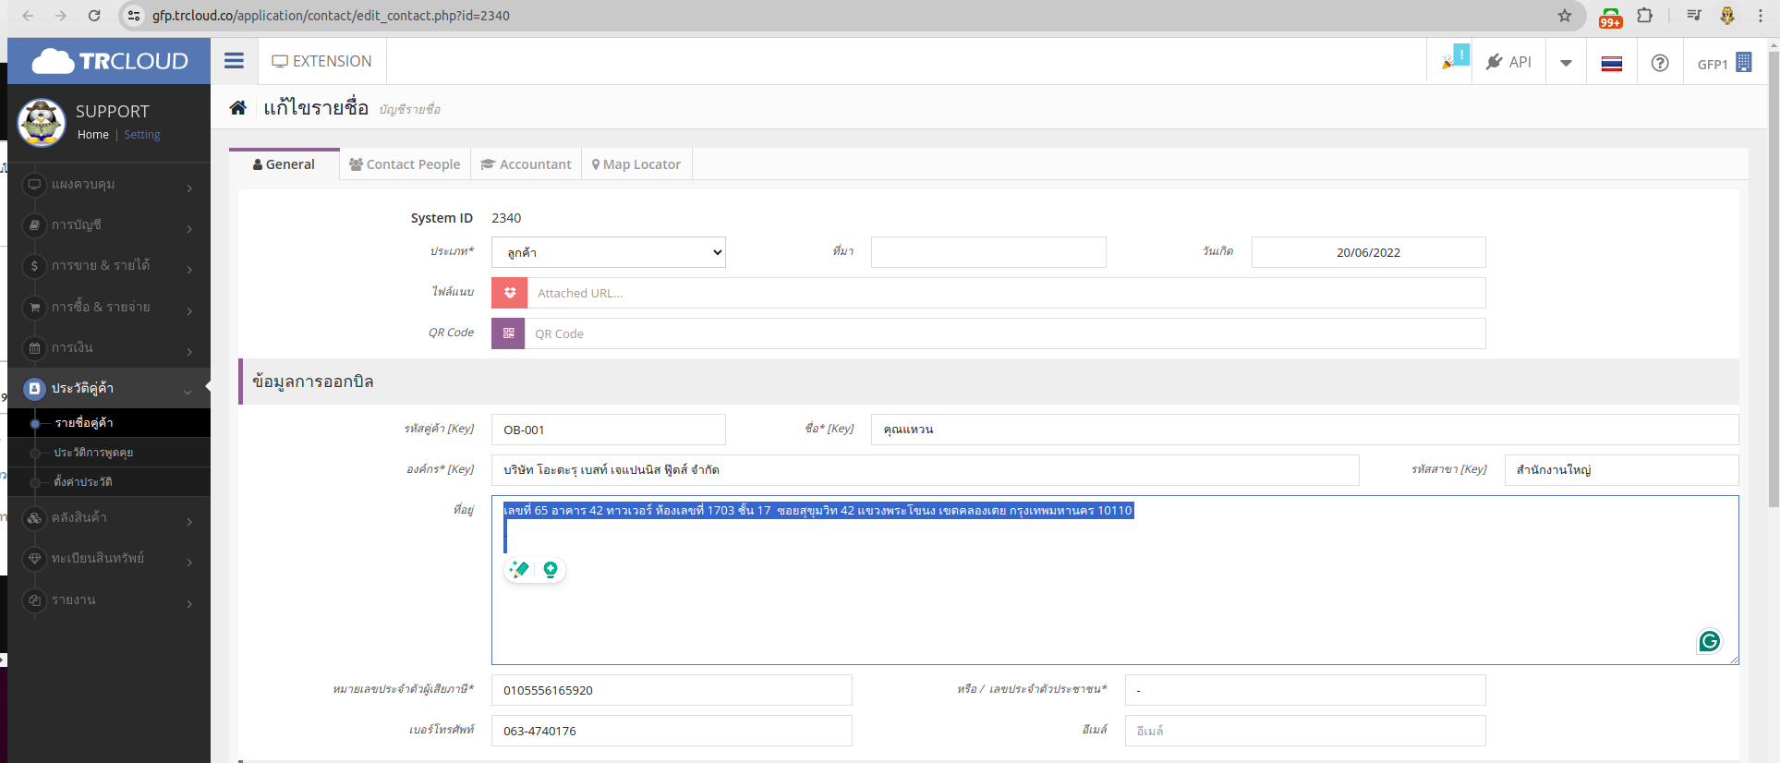Click the QR Code input field
Viewport: 1780px width, 763px height.
pos(1005,333)
